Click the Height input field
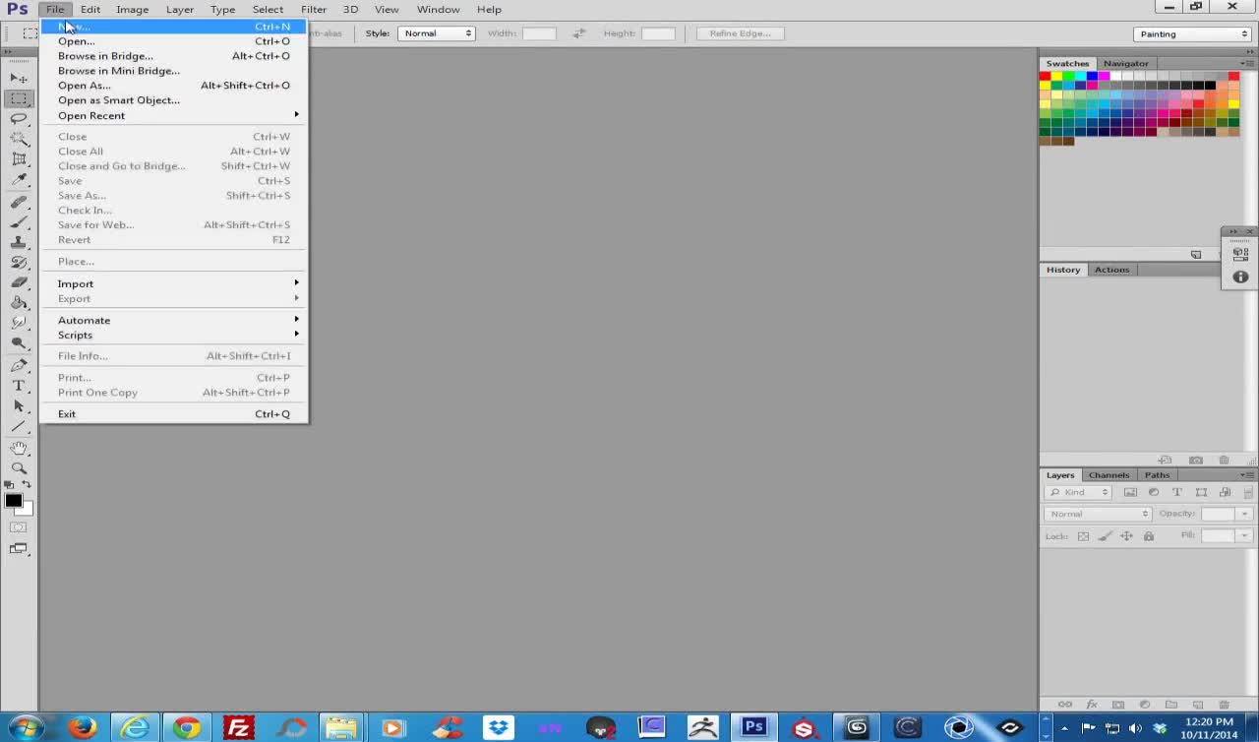 pos(658,33)
